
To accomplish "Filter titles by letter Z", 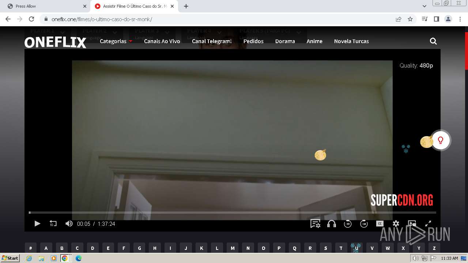I will click(434, 248).
